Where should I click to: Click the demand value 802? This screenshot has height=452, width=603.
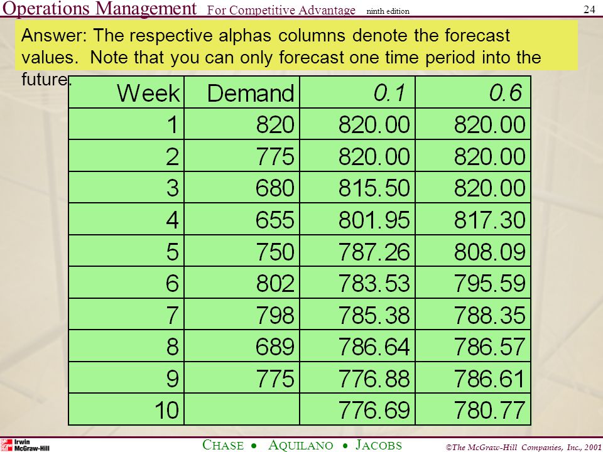pyautogui.click(x=242, y=282)
